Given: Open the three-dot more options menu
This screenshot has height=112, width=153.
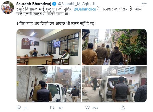Looking at the screenshot, I should point(144,4).
